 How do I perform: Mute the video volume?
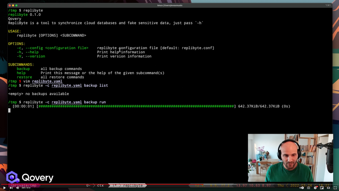tap(17, 188)
